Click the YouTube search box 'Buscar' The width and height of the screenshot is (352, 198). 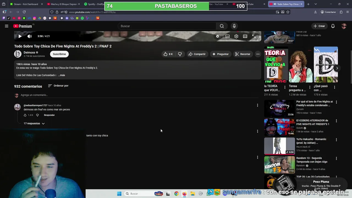(167, 26)
